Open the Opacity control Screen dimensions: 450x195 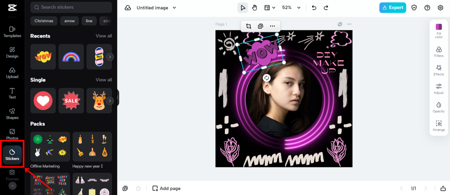pos(439,107)
